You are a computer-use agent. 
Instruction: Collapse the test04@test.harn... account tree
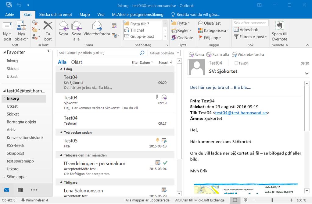pos(4,91)
